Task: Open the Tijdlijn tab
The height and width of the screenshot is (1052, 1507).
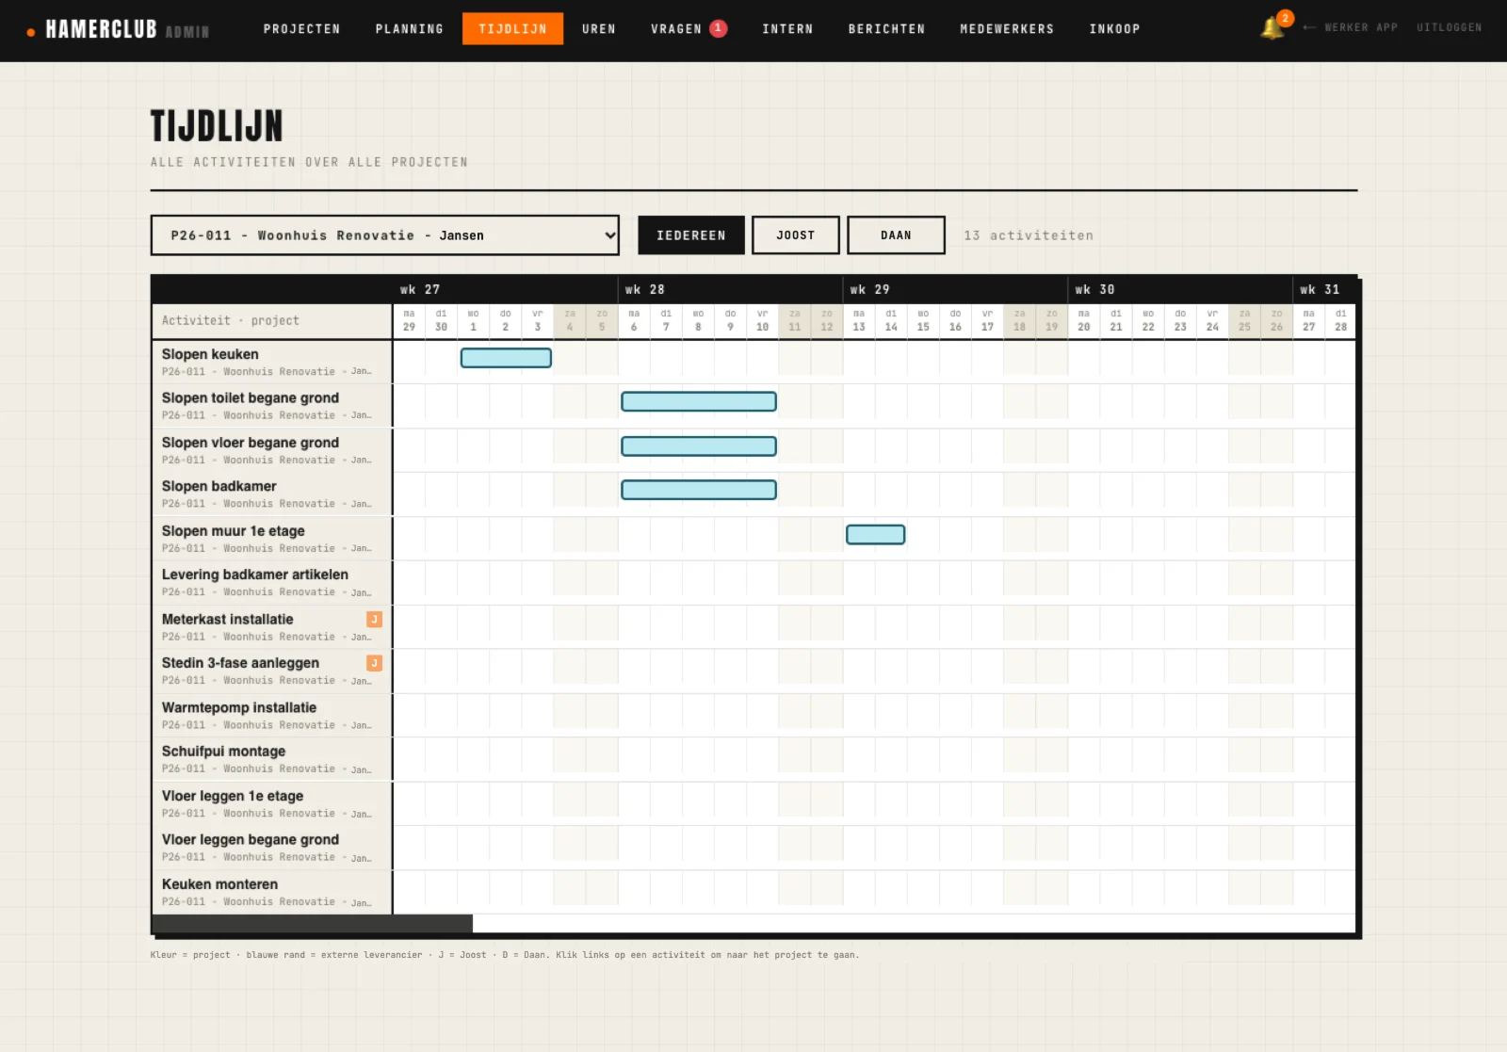Action: pyautogui.click(x=512, y=29)
